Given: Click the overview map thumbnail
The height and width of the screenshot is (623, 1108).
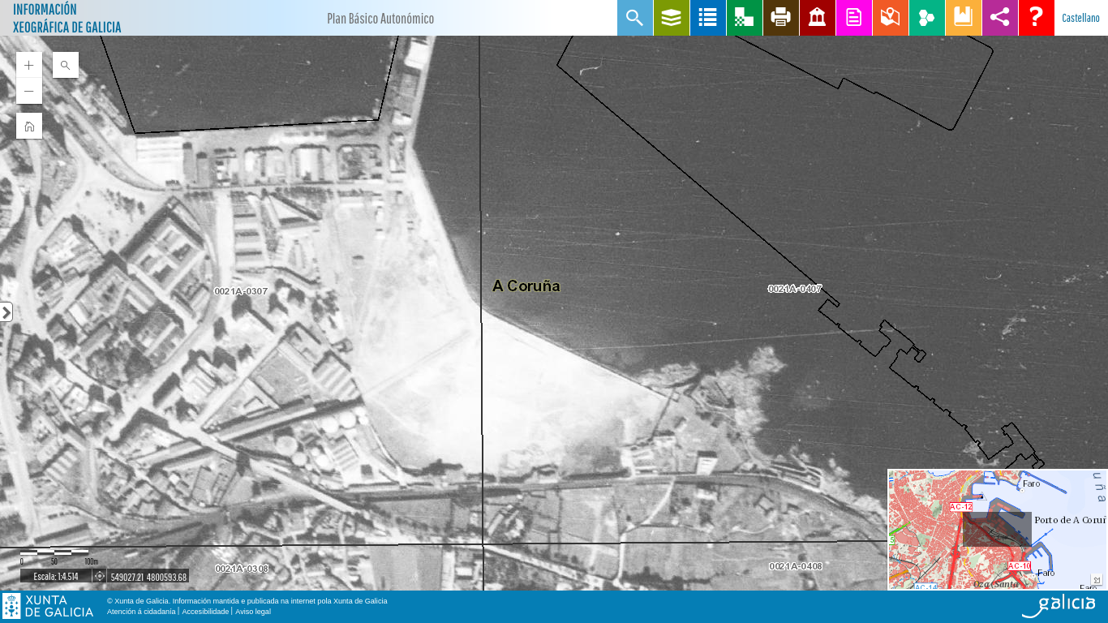Looking at the screenshot, I should [x=998, y=530].
